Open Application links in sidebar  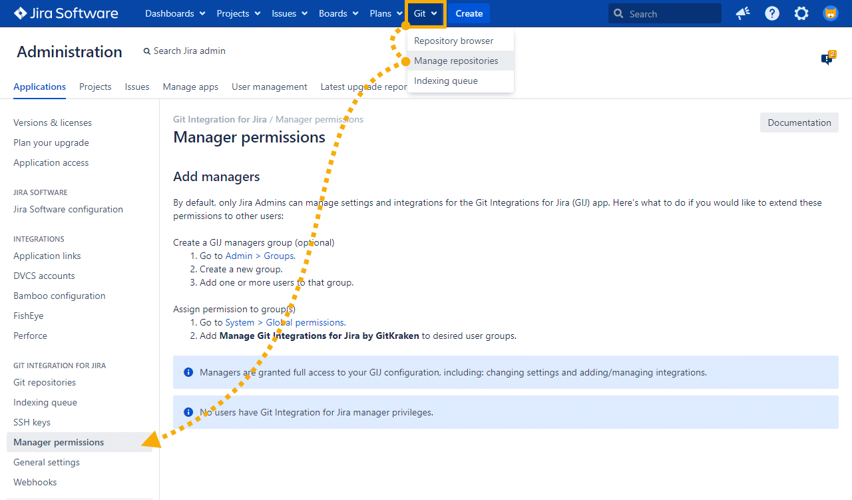[x=47, y=256]
